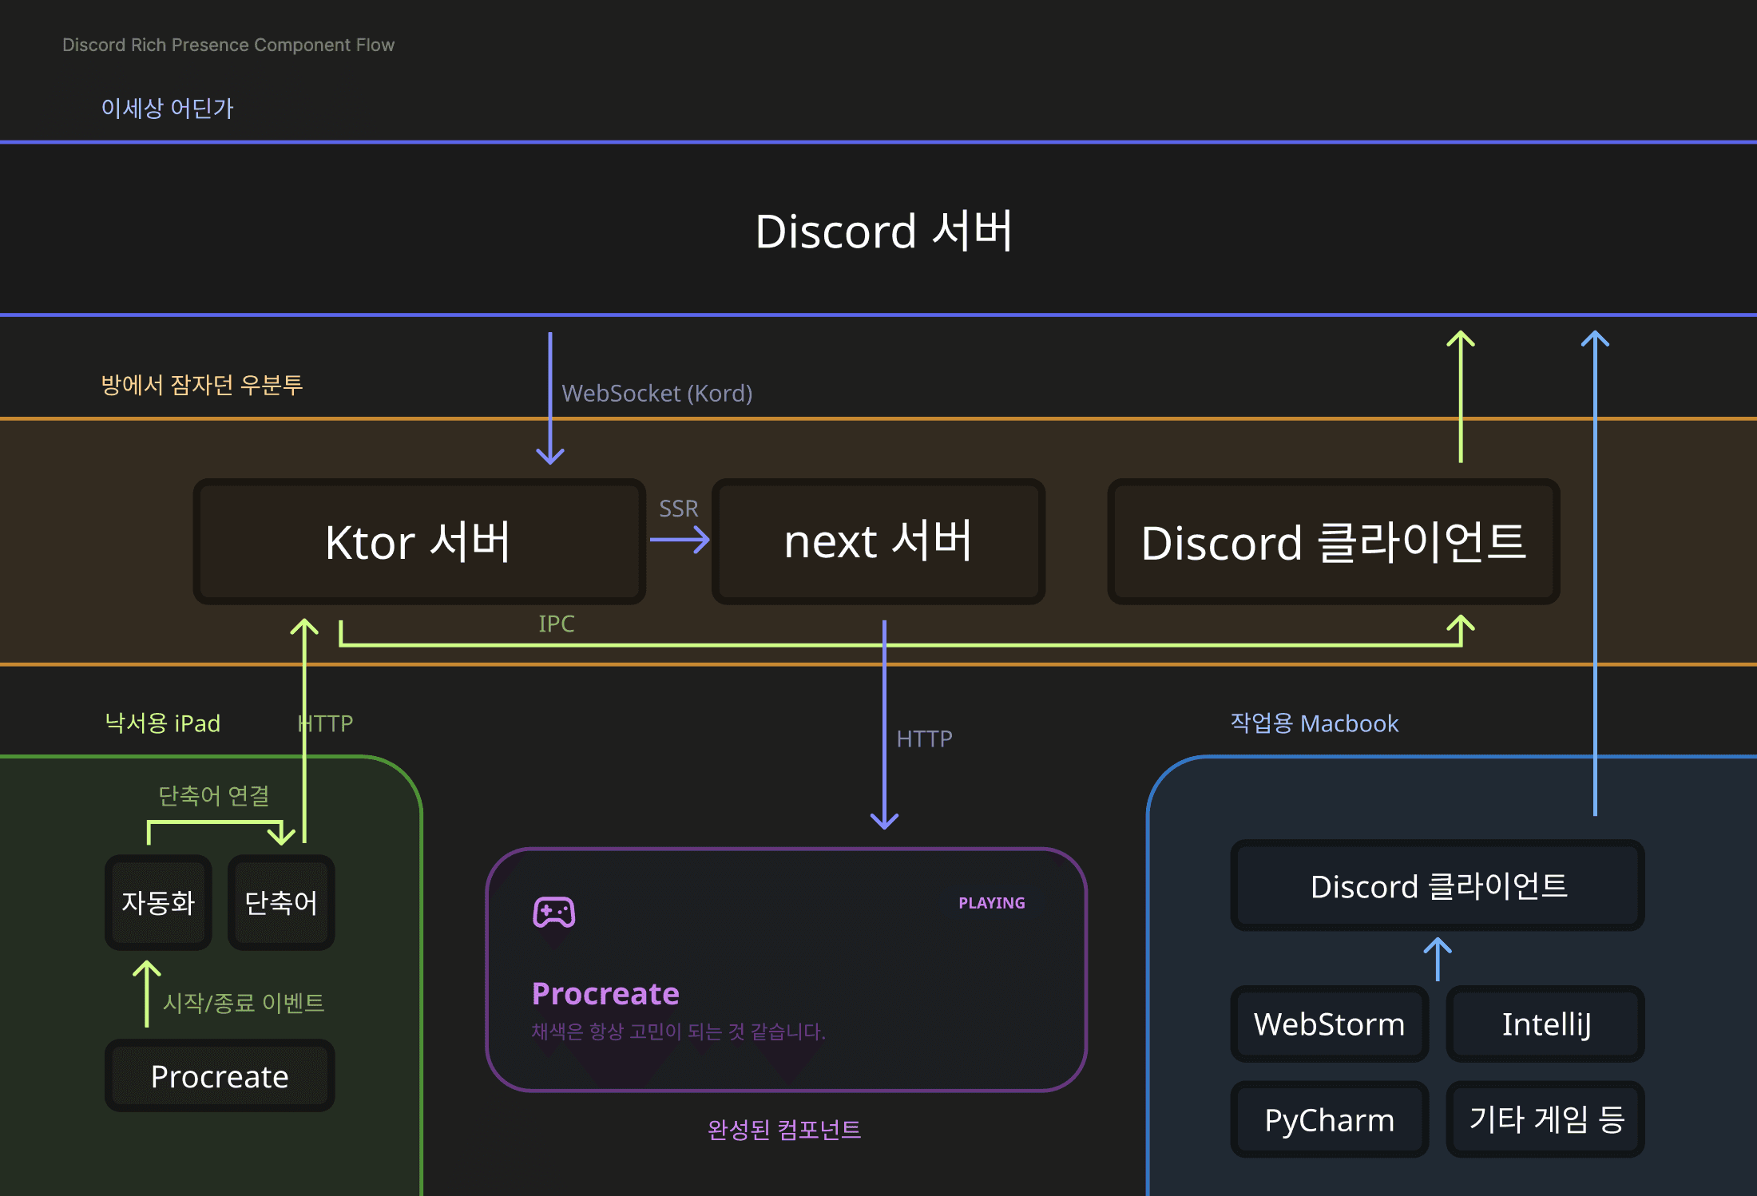Click the WebSocket (Kord) downward arrow
Viewport: 1757px width, 1196px height.
pos(550,397)
